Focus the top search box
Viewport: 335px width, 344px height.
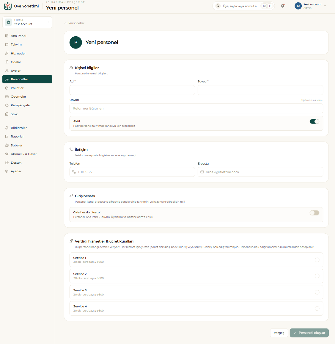coord(243,6)
